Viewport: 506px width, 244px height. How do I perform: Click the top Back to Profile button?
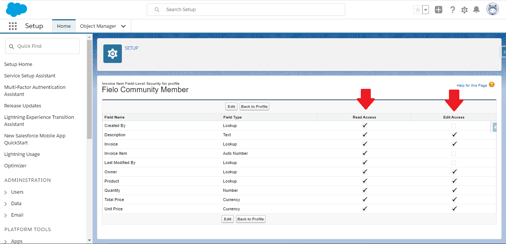pyautogui.click(x=254, y=107)
